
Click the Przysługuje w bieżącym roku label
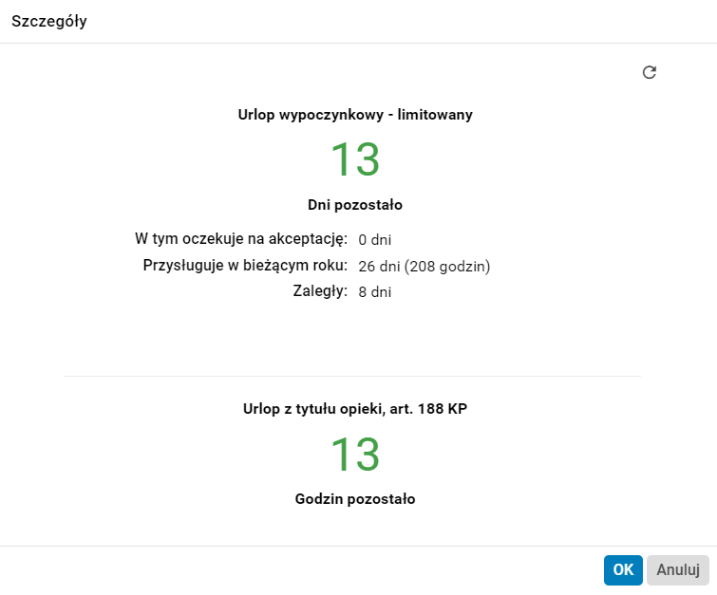[x=246, y=265]
